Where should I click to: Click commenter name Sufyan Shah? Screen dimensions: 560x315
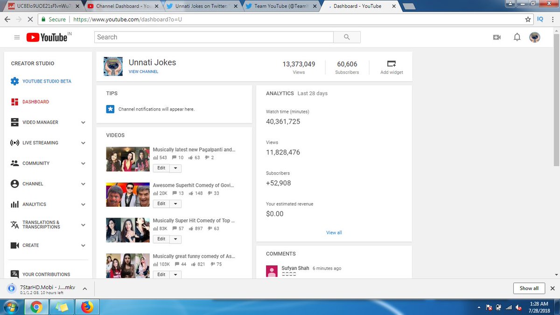pos(295,268)
